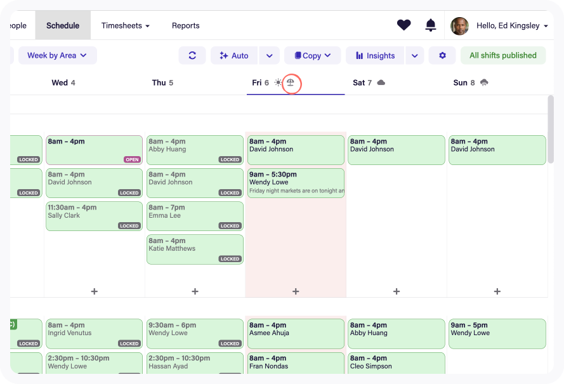
Task: Click the cloud weather icon on Saturday
Action: pos(381,83)
